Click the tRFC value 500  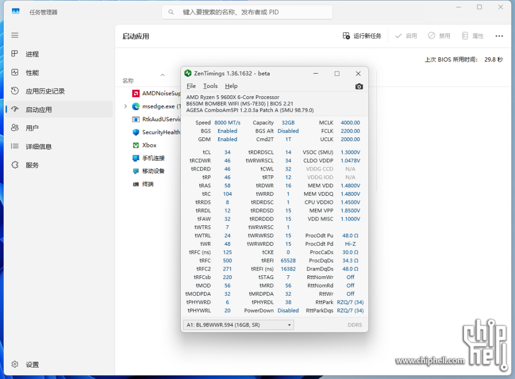pos(227,261)
